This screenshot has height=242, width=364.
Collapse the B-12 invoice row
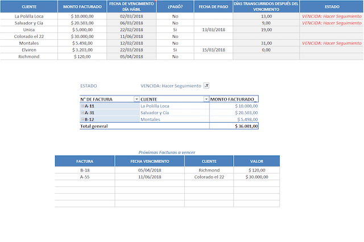(82, 119)
